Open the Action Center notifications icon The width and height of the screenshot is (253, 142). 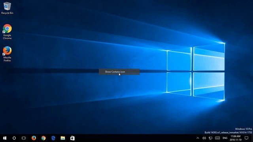(246, 138)
